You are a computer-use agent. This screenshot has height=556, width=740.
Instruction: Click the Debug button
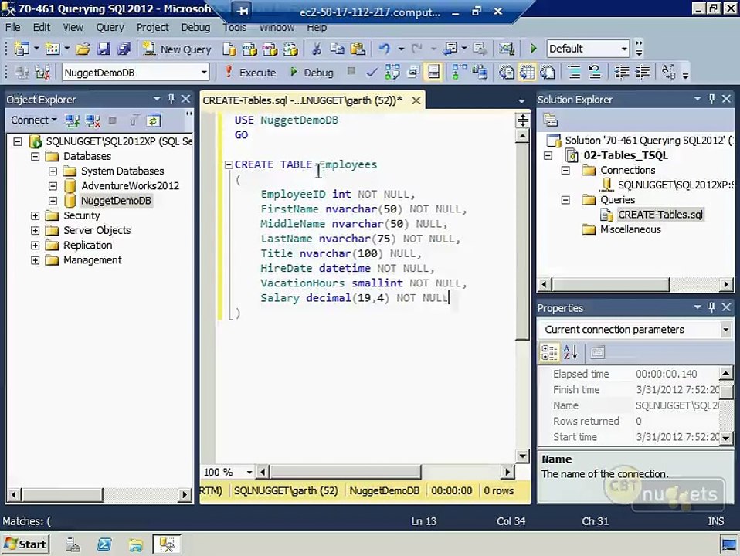[x=311, y=73]
